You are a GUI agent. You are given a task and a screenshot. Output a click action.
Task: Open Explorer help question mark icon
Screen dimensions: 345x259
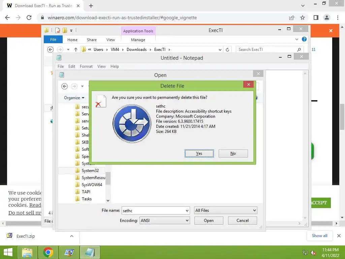pyautogui.click(x=304, y=39)
